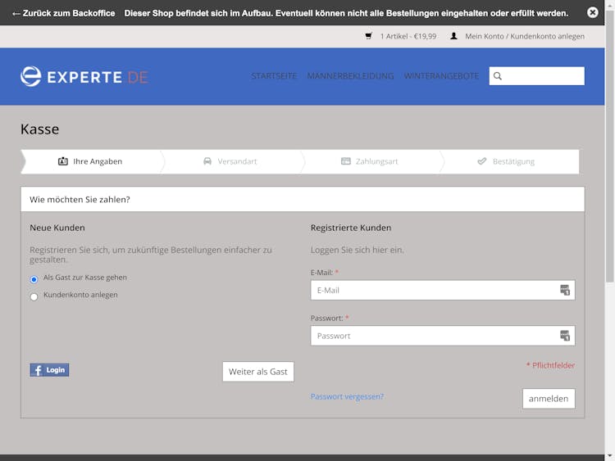Go back via Zurück zum Backoffice link

63,13
